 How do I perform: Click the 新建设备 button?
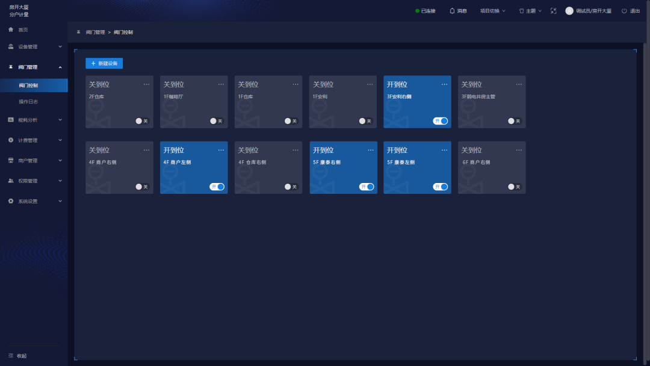pos(104,63)
